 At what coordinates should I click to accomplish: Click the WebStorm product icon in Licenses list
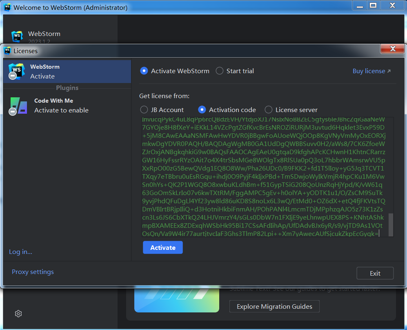pos(16,72)
